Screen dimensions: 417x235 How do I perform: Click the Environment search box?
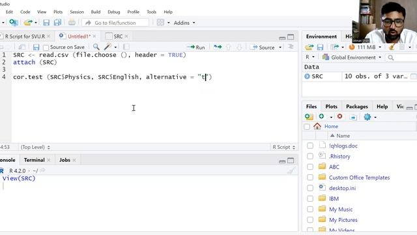pyautogui.click(x=401, y=57)
